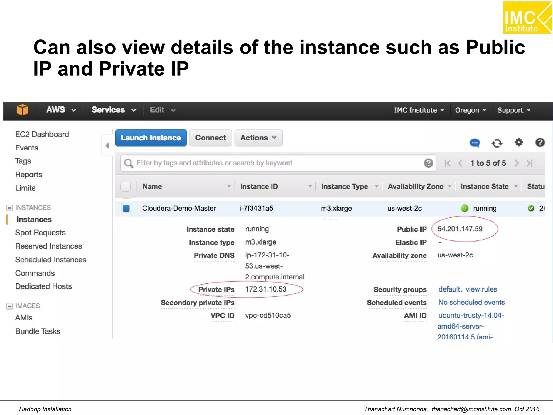Open the Actions dropdown button

pos(258,138)
